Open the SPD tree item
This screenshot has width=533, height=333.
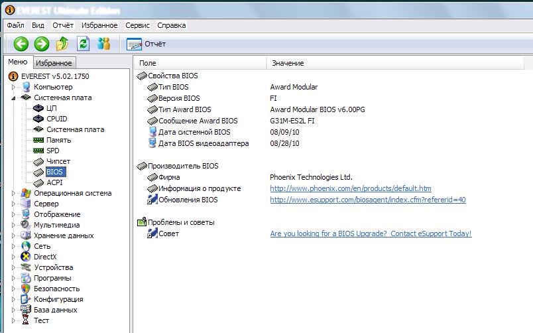point(52,151)
